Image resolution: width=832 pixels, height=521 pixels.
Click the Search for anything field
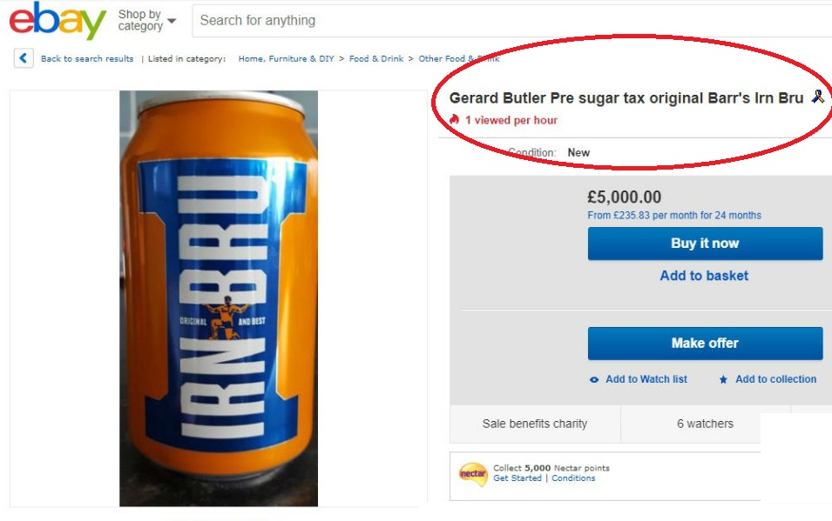pyautogui.click(x=505, y=20)
